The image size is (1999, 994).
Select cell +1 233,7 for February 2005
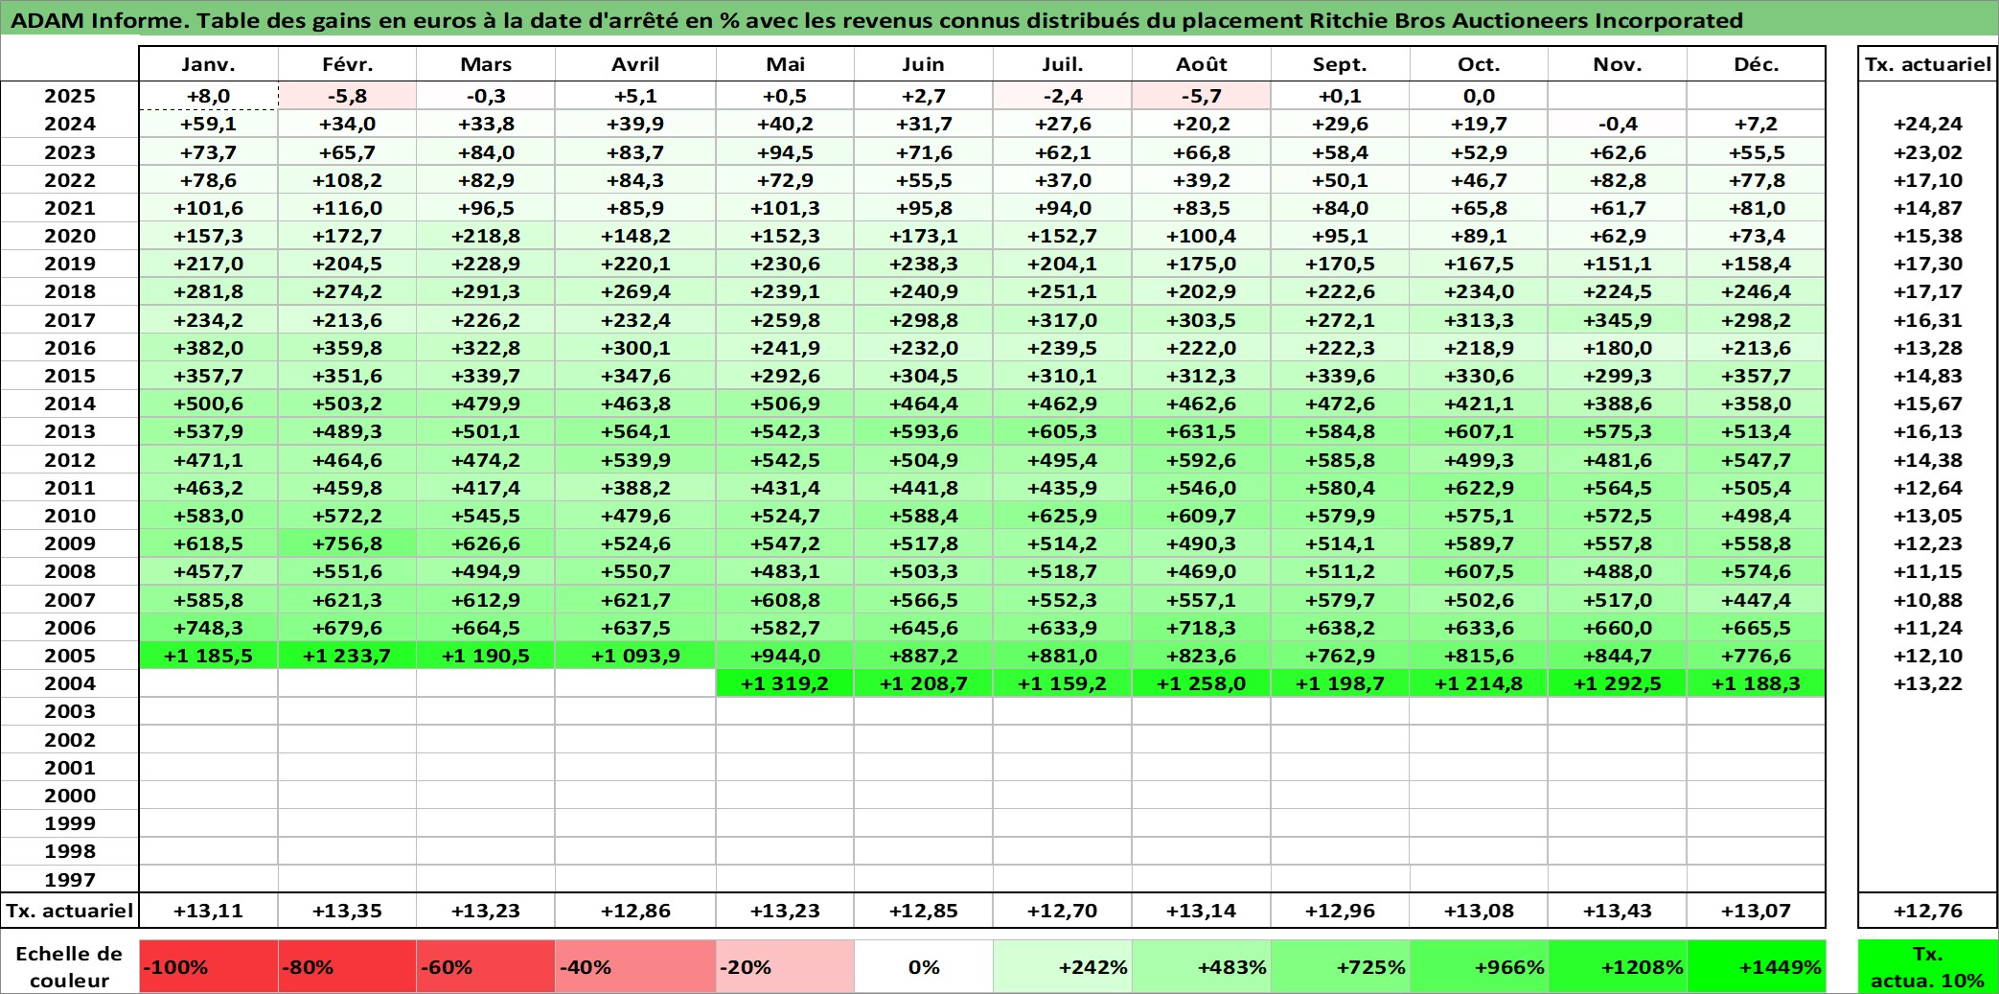[347, 656]
